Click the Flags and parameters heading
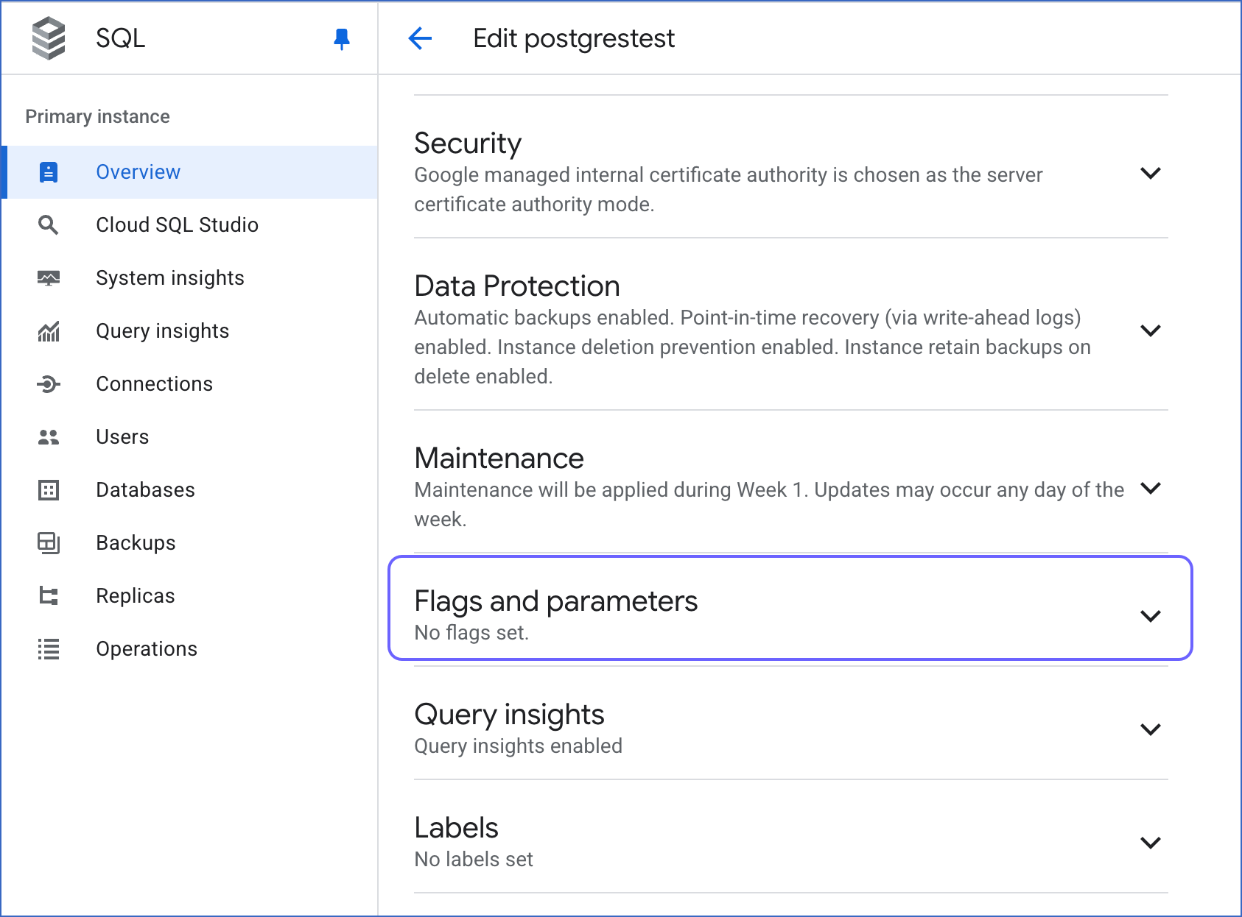Viewport: 1242px width, 917px height. click(556, 601)
